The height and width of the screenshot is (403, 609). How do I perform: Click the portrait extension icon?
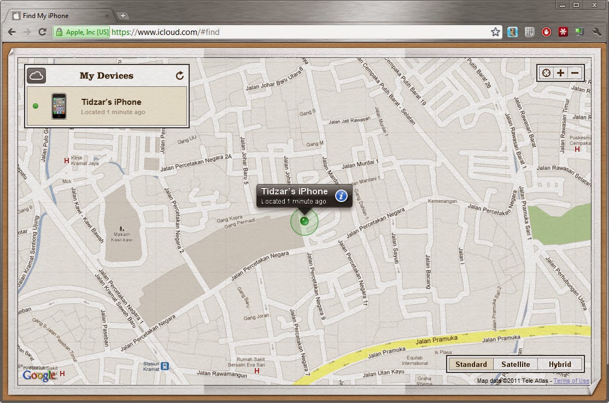pyautogui.click(x=512, y=32)
